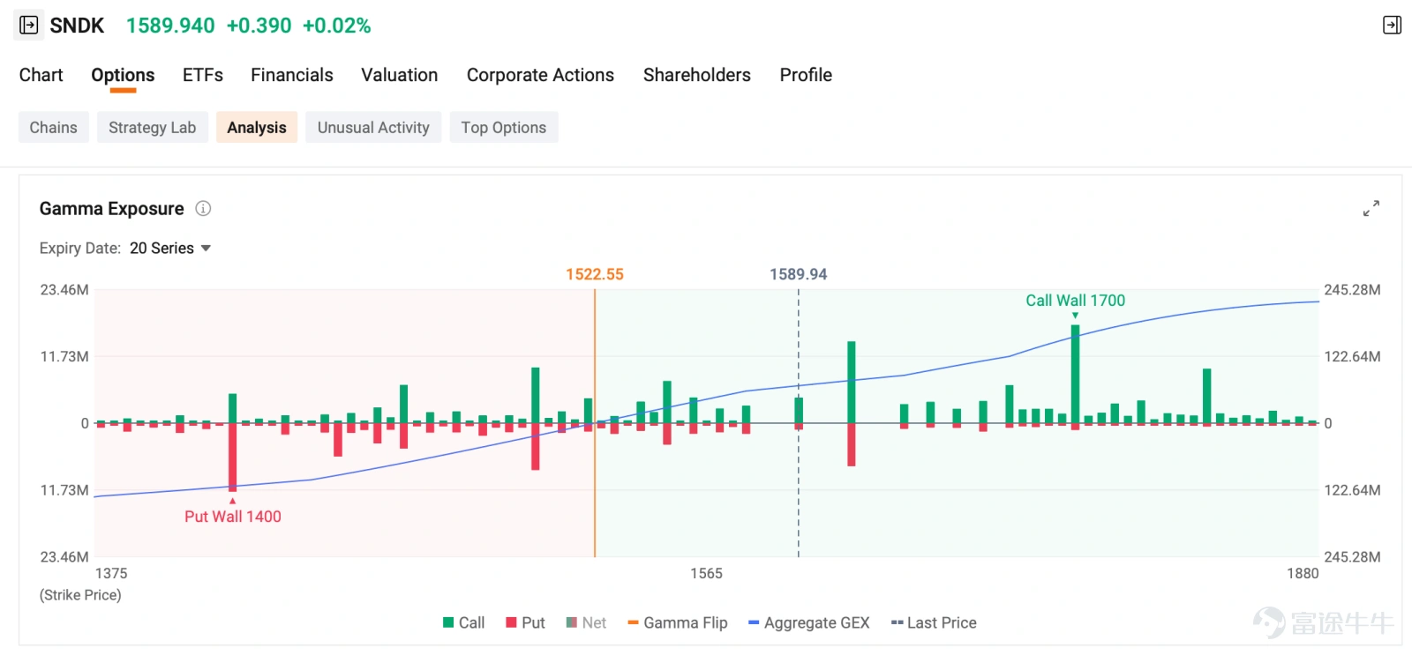Screen dimensions: 1412x655
Task: Click the +0.390 price change value
Action: click(x=259, y=26)
